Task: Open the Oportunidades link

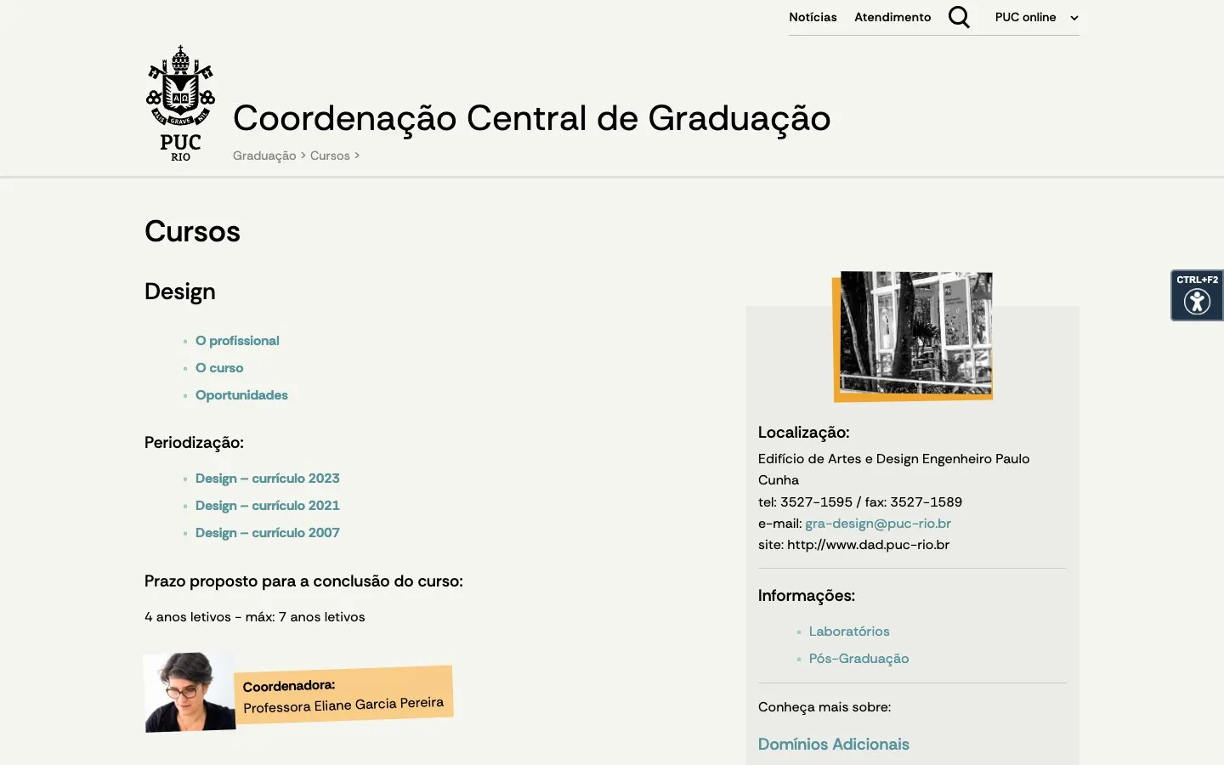Action: point(241,395)
